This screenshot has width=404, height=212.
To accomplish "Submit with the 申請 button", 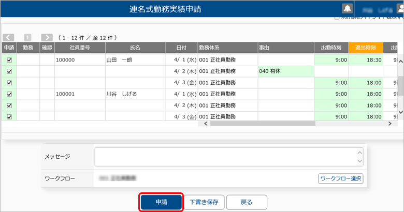I will tap(161, 202).
